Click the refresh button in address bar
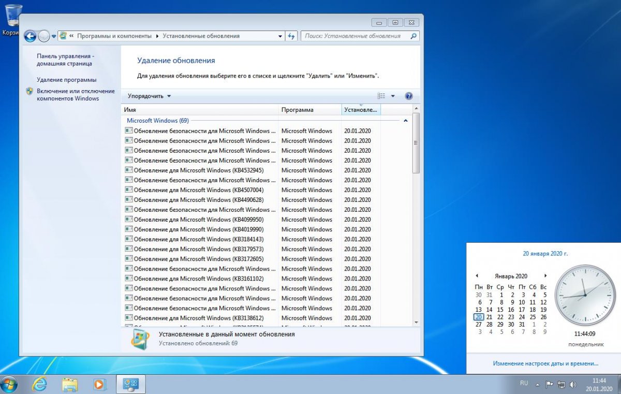This screenshot has height=394, width=621. [291, 36]
